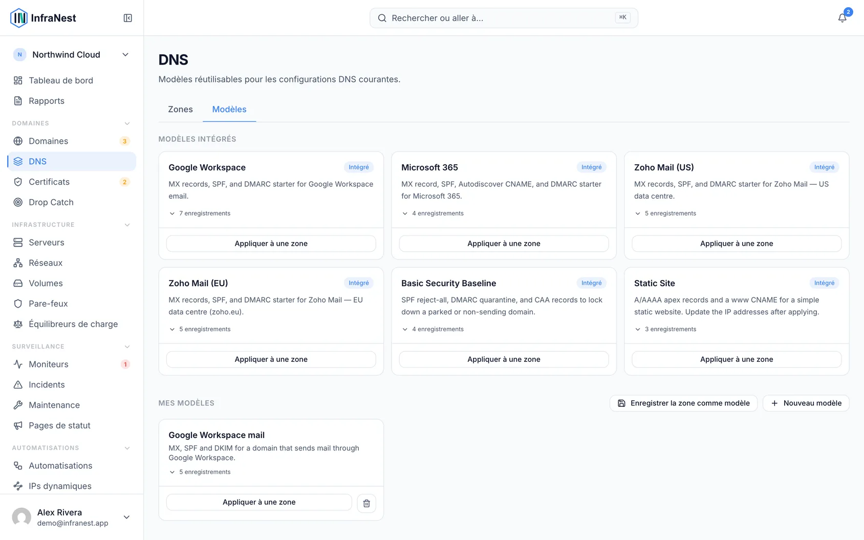
Task: Create a Nouveau modèle
Action: [806, 403]
